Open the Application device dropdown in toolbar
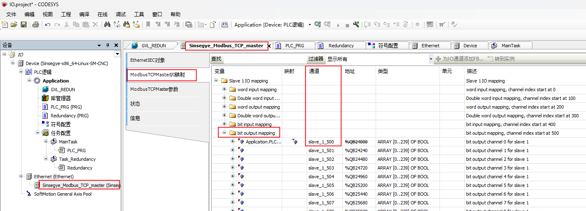 point(310,25)
